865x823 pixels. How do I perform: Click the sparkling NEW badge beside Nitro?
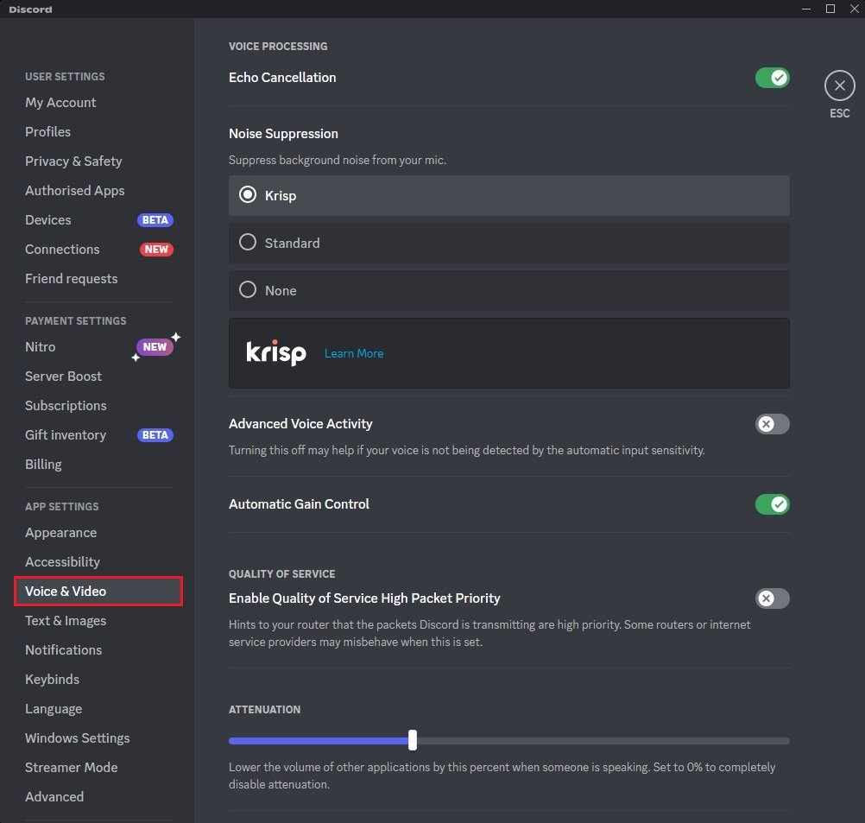click(x=155, y=347)
